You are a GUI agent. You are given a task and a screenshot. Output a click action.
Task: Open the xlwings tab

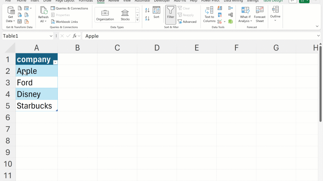click(x=253, y=1)
